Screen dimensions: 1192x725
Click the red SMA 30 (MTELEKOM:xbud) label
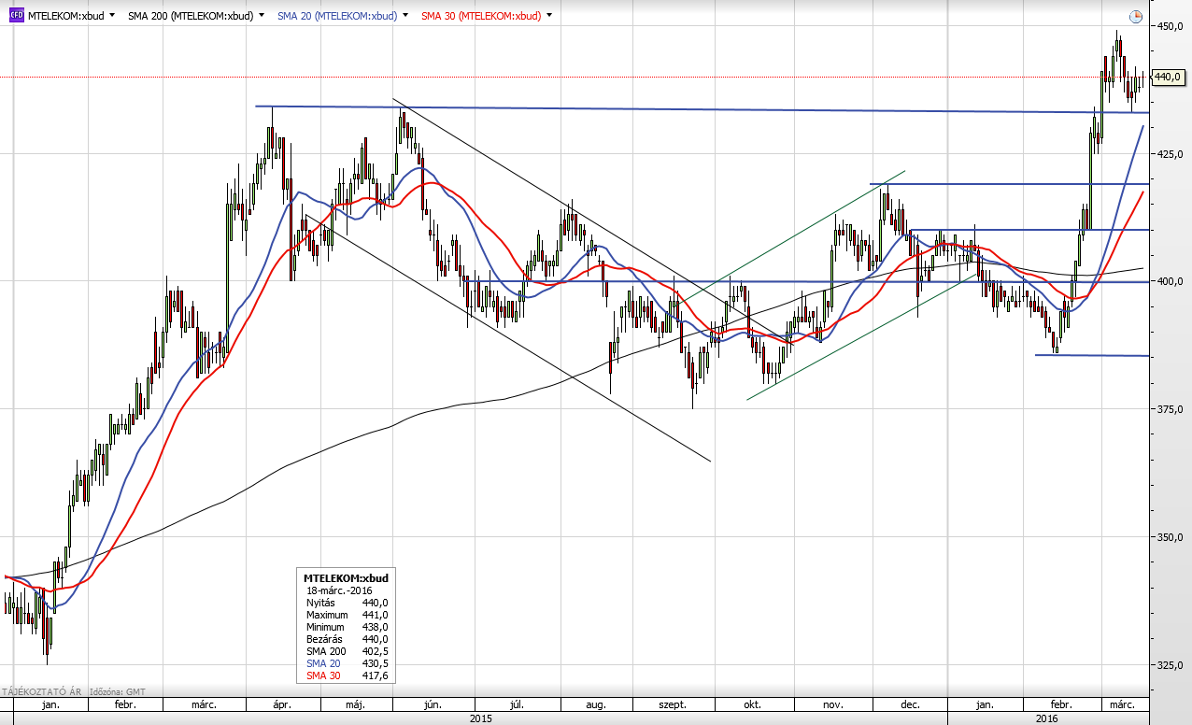coord(481,16)
